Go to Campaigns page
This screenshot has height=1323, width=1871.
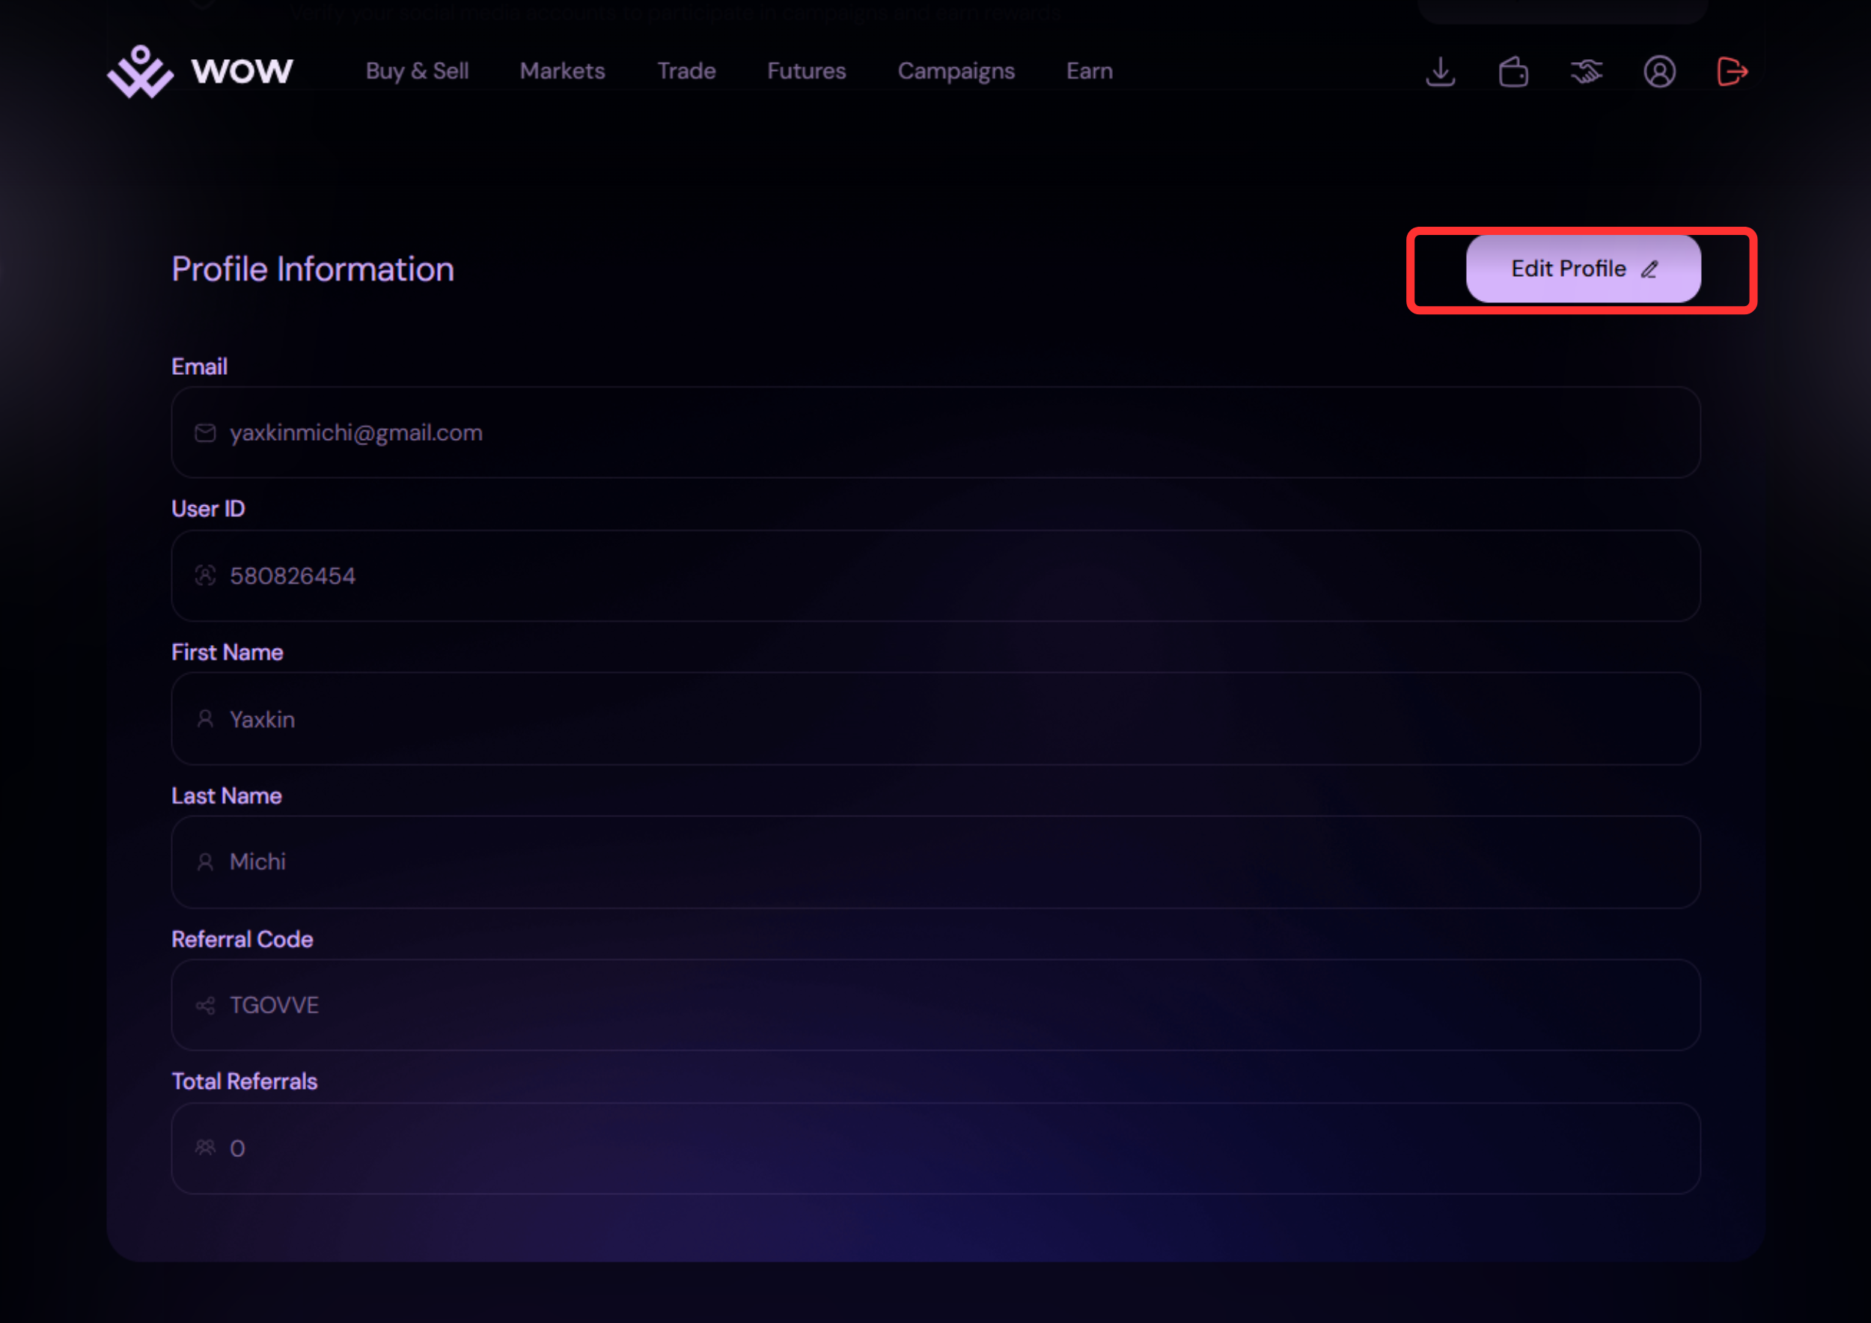click(956, 72)
